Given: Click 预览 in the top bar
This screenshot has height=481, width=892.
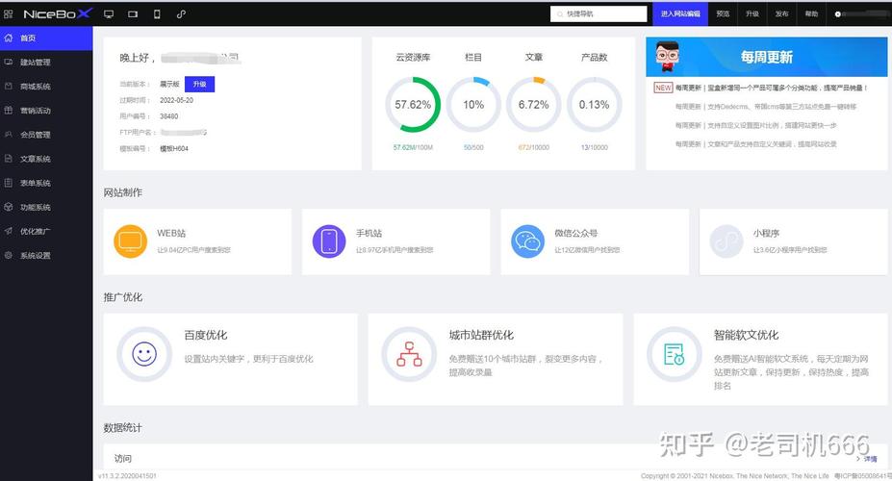Looking at the screenshot, I should tap(723, 14).
